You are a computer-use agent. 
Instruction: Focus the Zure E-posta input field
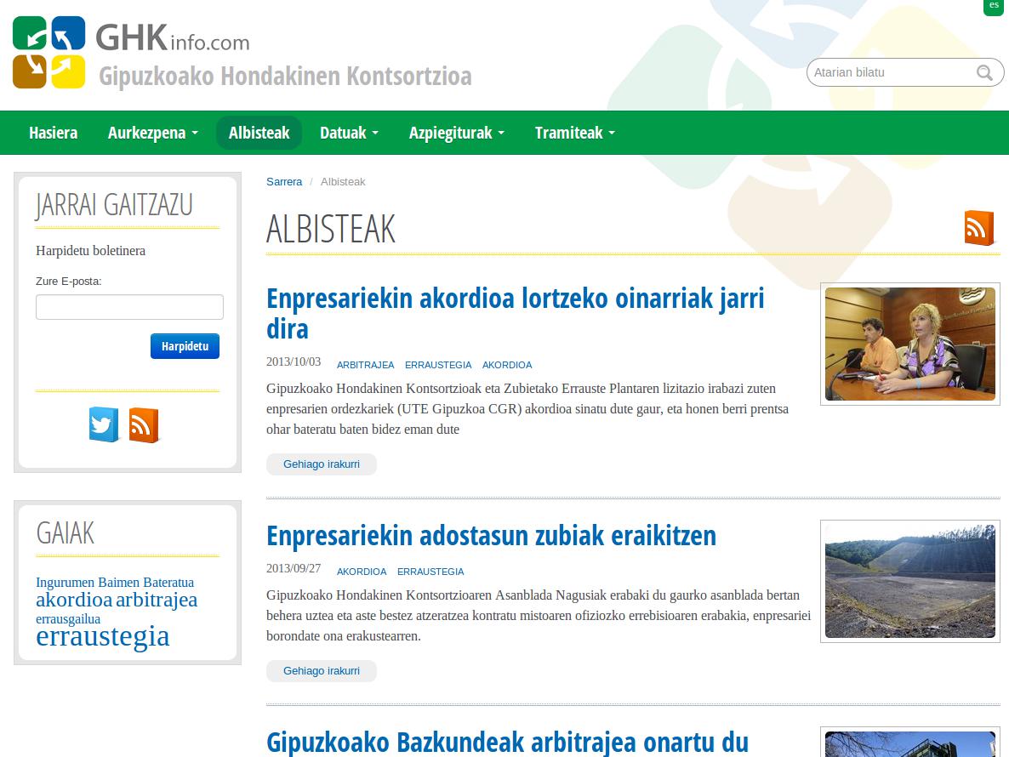click(x=129, y=307)
